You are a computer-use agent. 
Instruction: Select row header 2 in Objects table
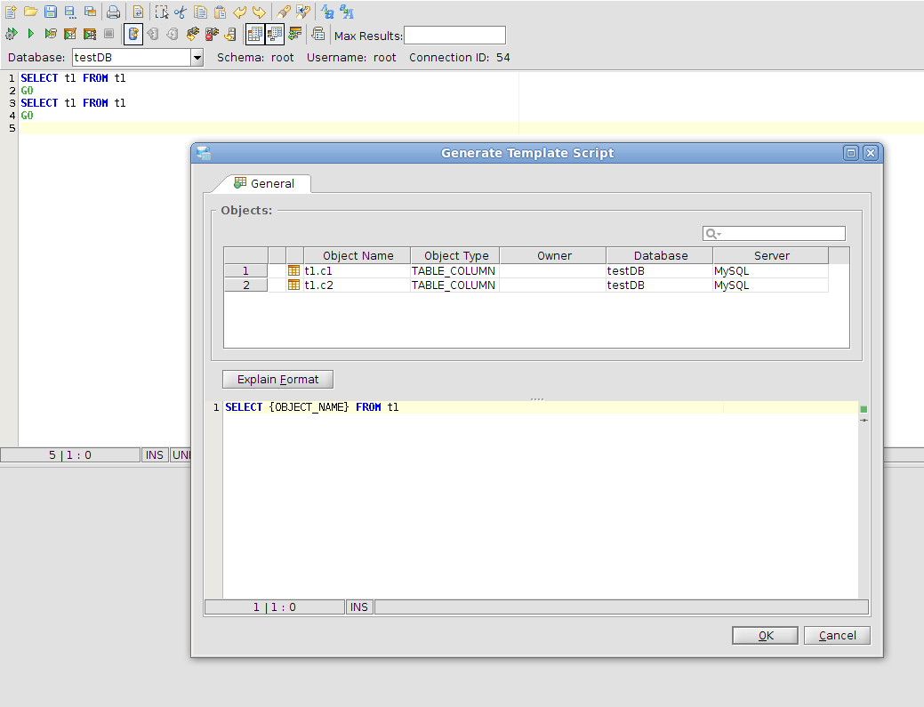click(245, 285)
